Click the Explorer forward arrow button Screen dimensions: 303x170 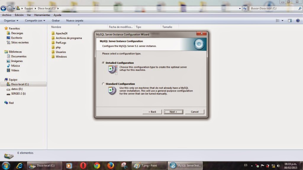pyautogui.click(x=9, y=9)
